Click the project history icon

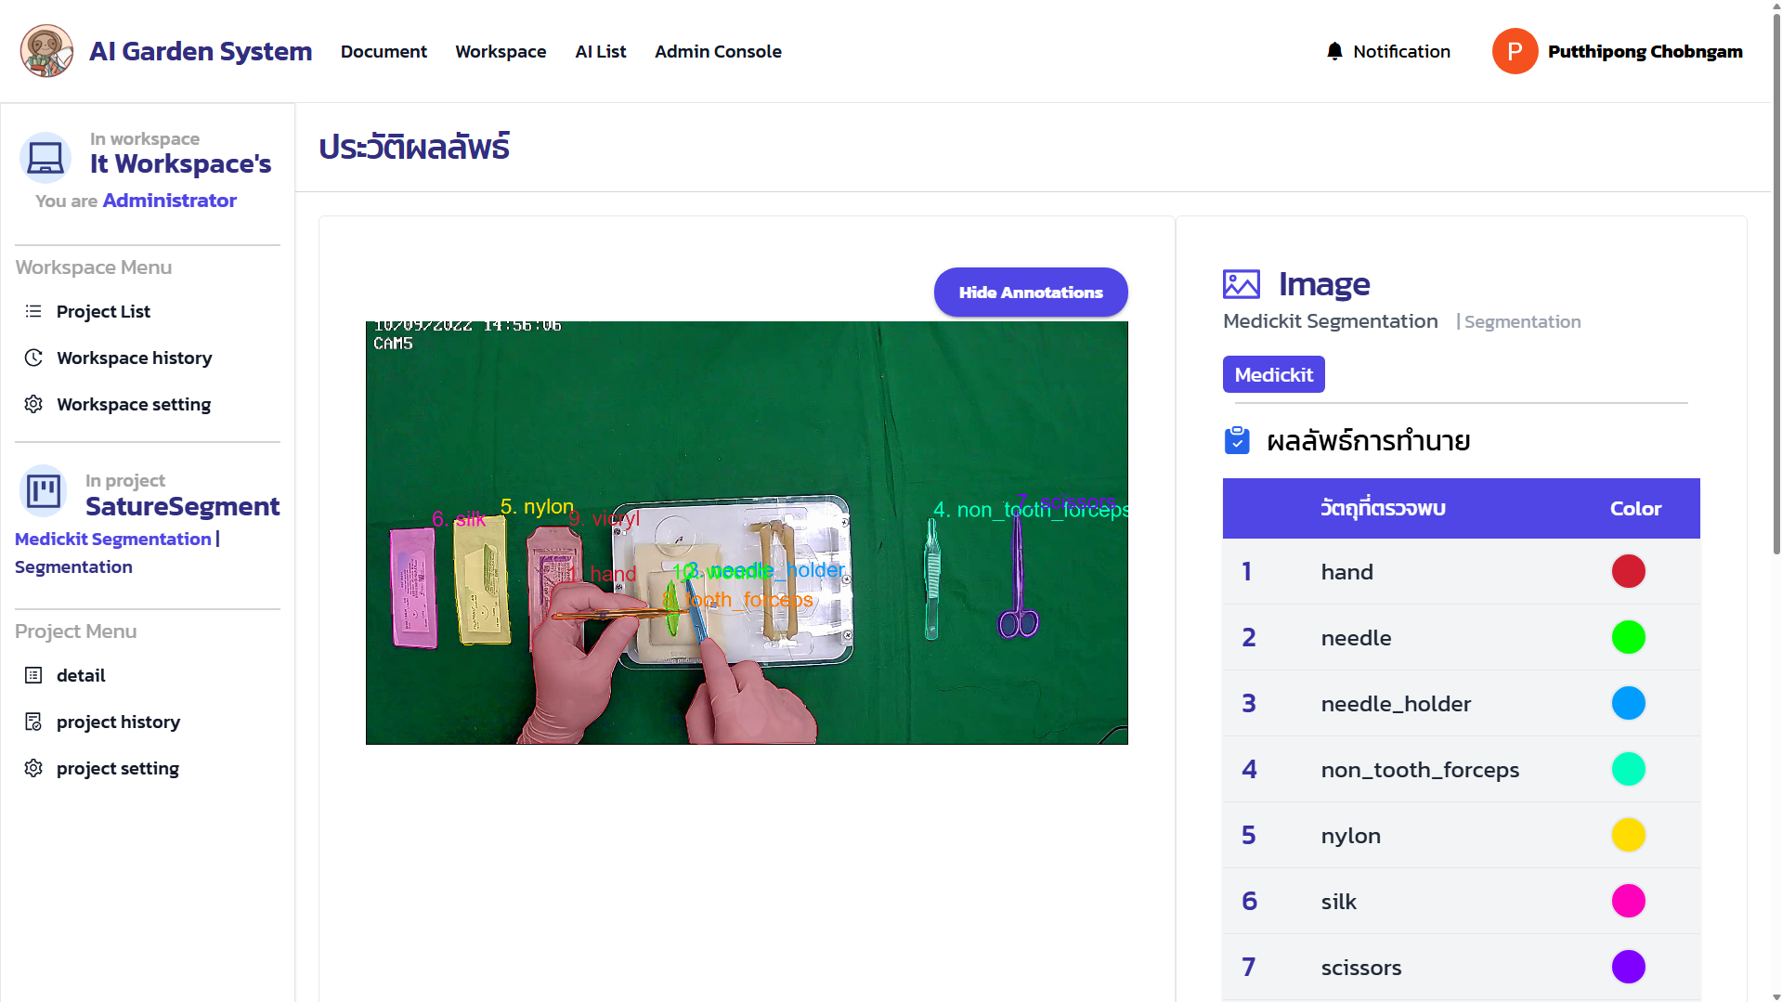[33, 722]
